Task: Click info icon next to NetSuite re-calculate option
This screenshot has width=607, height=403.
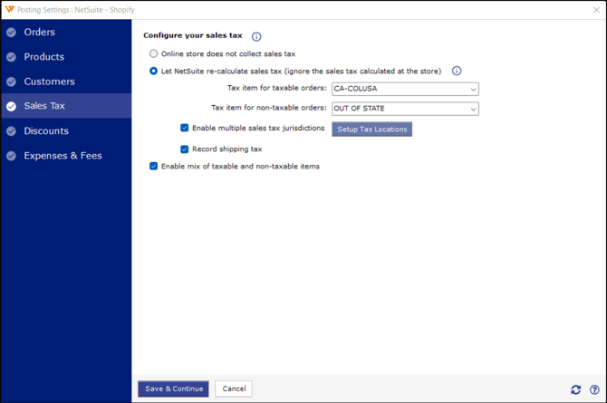Action: [x=457, y=71]
